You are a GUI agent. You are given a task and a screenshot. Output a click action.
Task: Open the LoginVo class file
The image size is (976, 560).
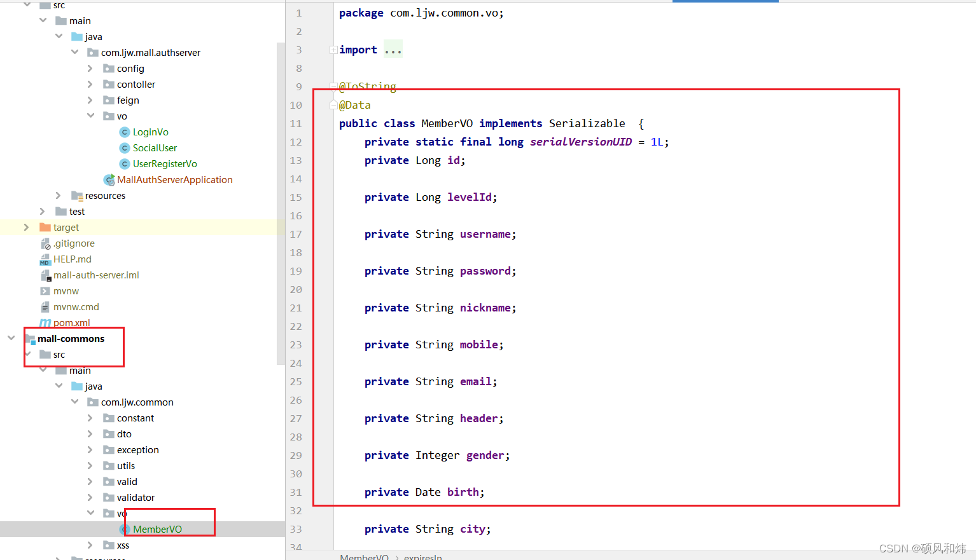coord(150,132)
